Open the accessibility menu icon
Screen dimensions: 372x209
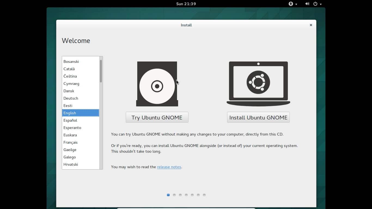click(x=291, y=4)
